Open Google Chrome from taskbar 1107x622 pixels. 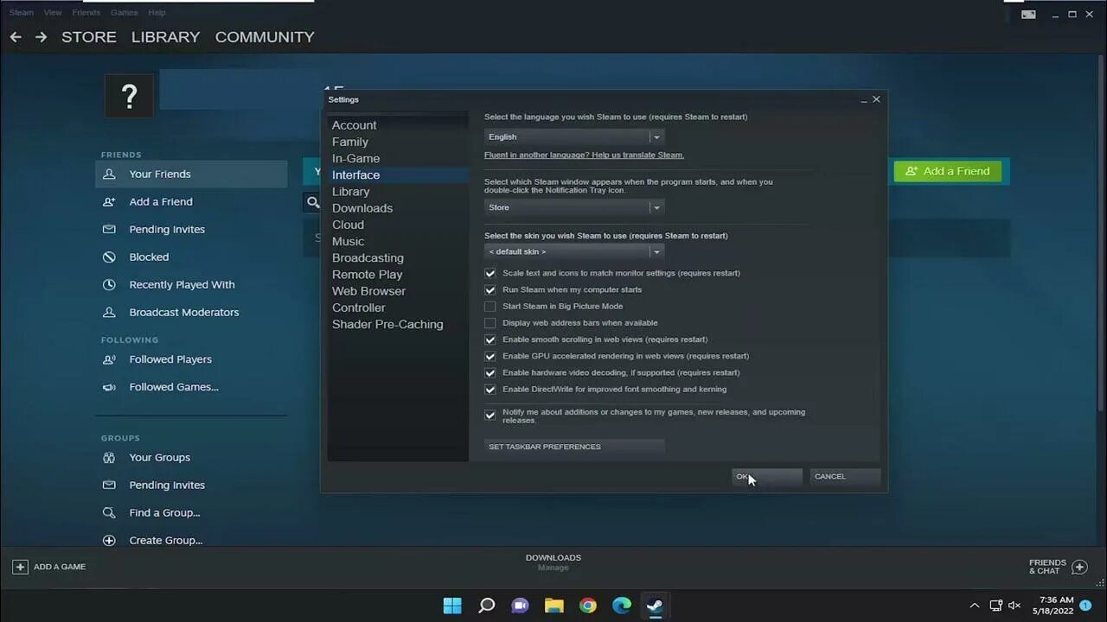coord(588,606)
